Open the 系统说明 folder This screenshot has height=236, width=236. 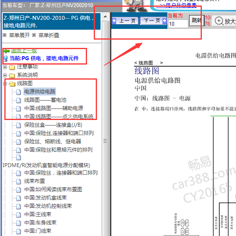click(x=27, y=75)
